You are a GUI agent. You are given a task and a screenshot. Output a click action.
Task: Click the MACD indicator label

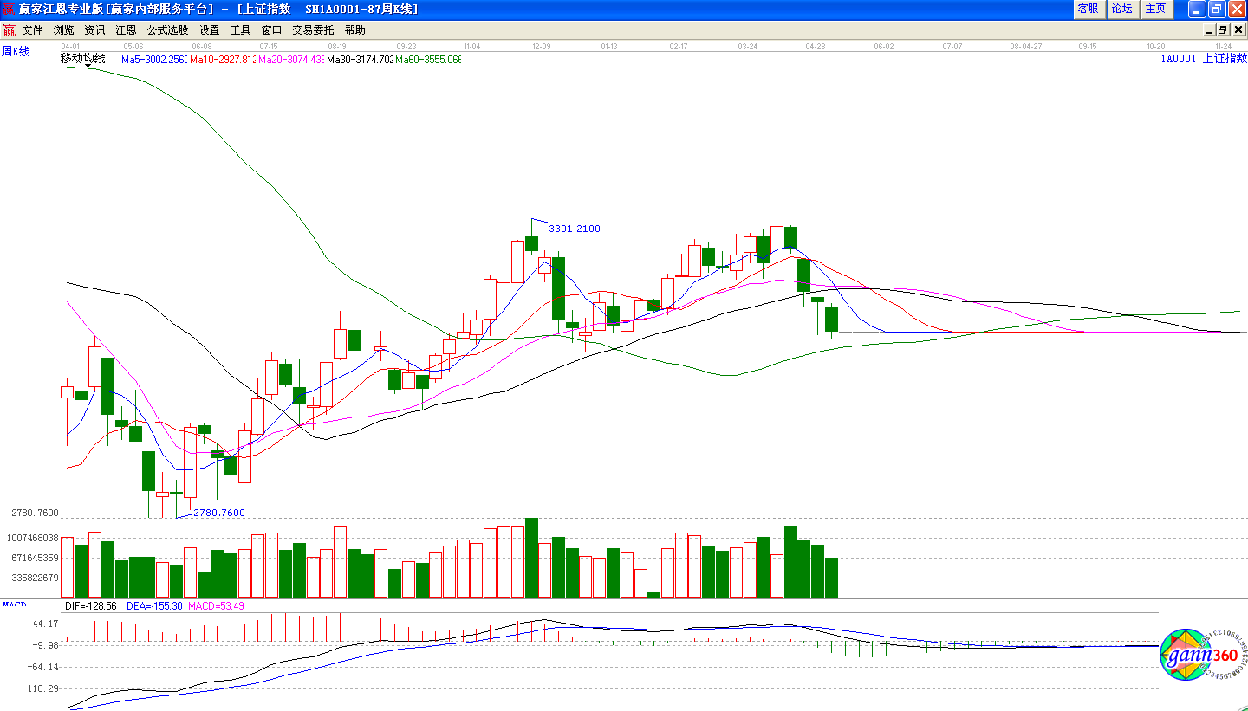14,604
